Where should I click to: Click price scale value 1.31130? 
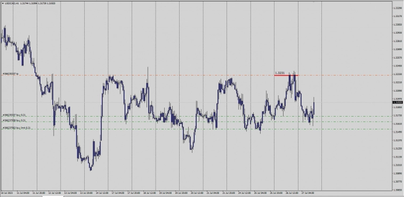(398, 157)
